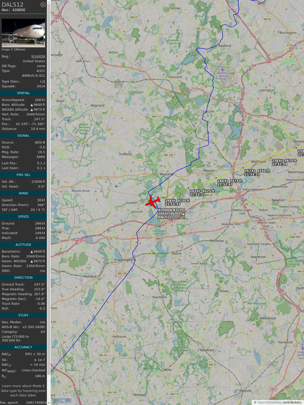Close the DAL512 aircraft info panel
This screenshot has width=304, height=405.
tap(43, 5)
